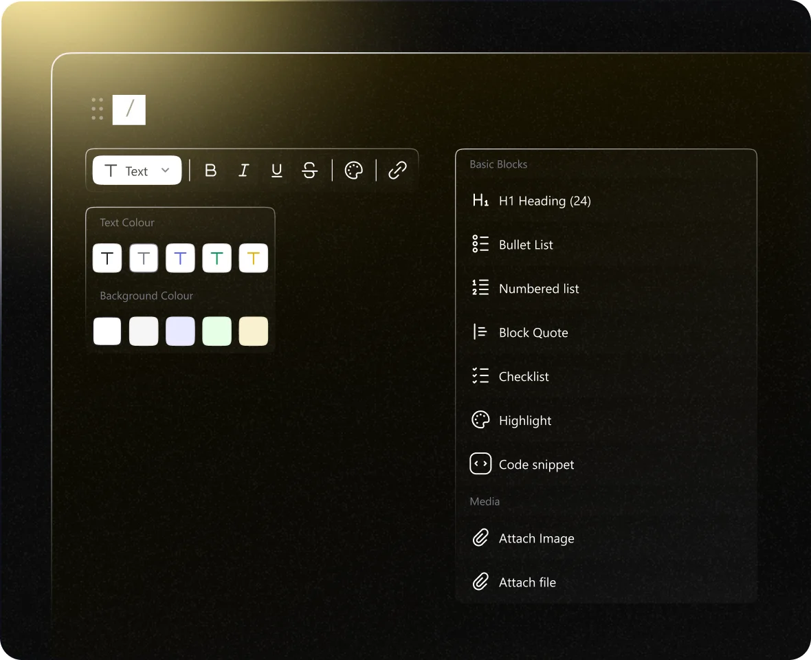Screen dimensions: 811x660
Task: Apply strikethrough formatting
Action: coord(310,170)
